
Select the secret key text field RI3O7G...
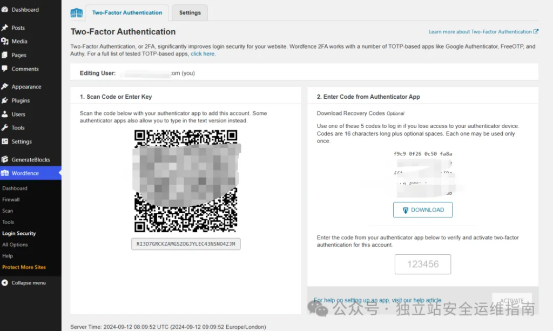[x=186, y=244]
